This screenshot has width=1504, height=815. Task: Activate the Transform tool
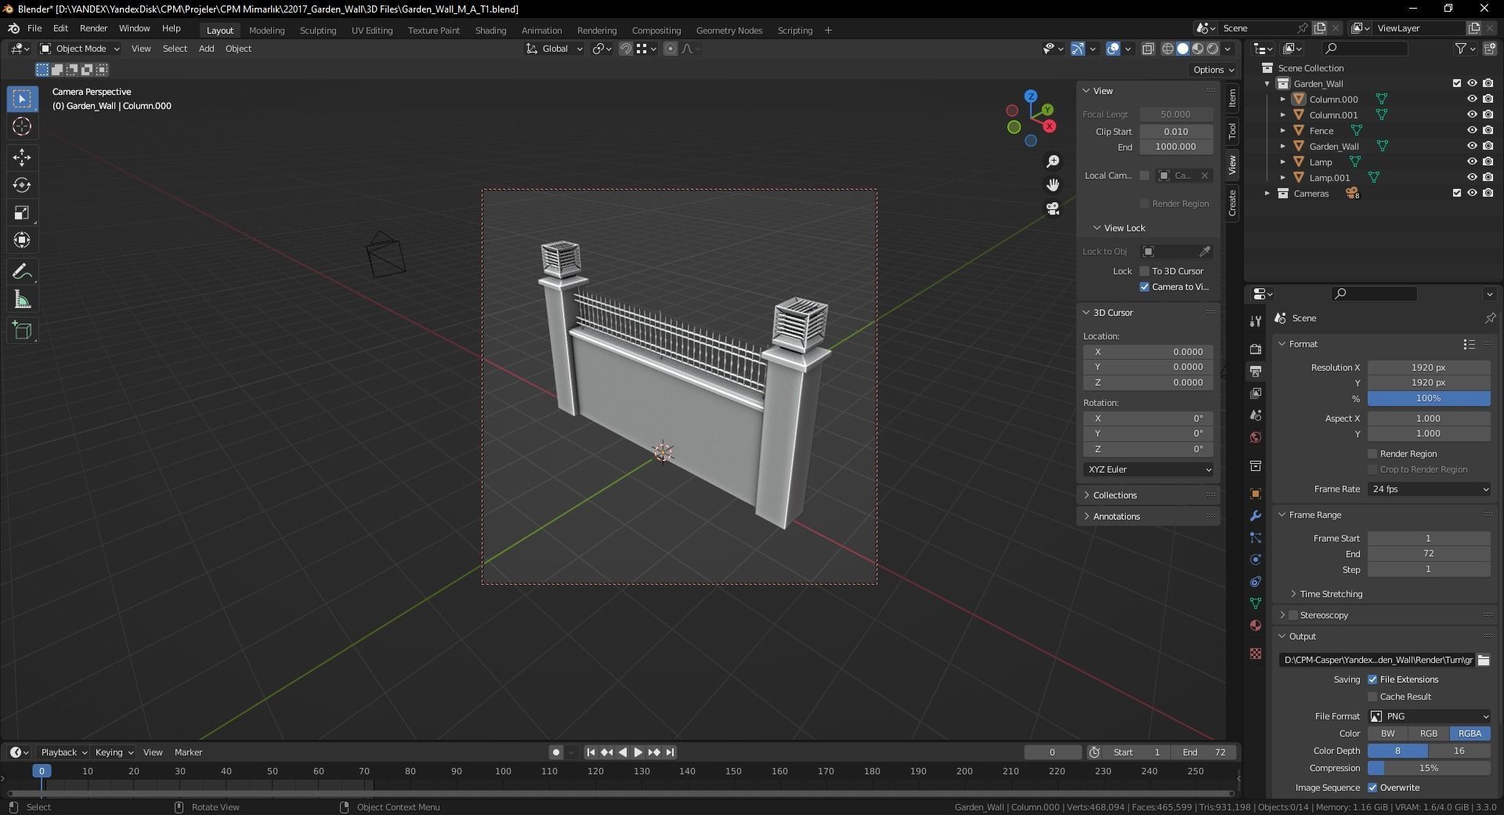click(22, 240)
